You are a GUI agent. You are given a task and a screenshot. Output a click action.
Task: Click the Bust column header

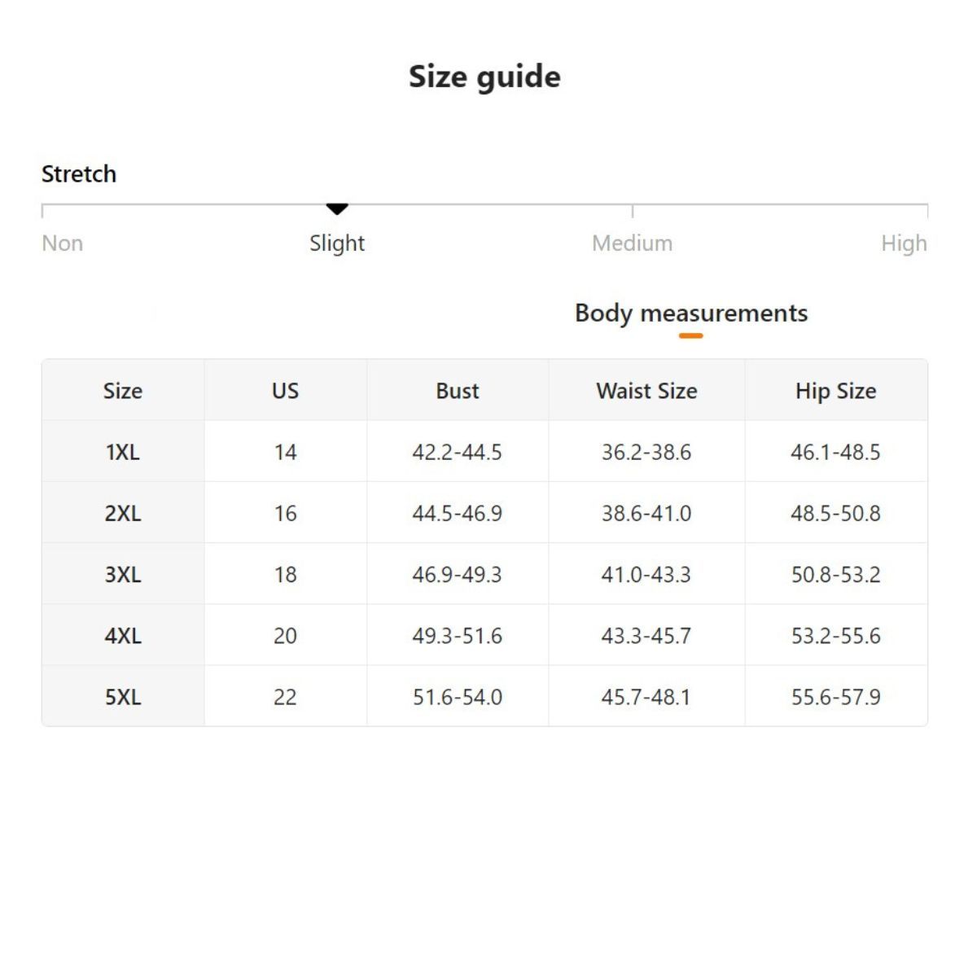point(458,391)
